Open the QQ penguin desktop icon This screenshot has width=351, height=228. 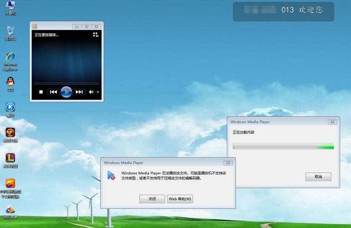coord(10,84)
